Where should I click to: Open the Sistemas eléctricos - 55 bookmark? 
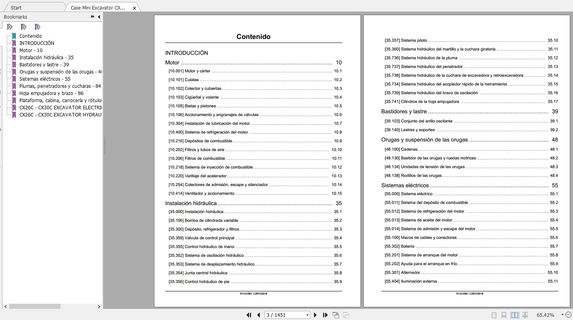pos(45,79)
